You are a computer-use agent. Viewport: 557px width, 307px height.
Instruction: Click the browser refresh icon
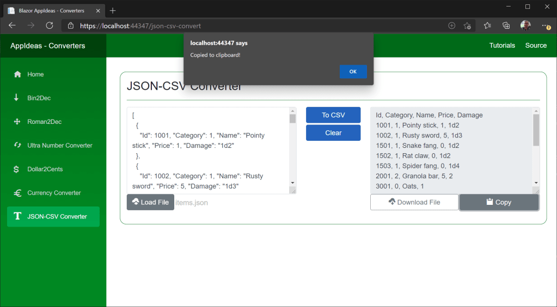[x=49, y=26]
